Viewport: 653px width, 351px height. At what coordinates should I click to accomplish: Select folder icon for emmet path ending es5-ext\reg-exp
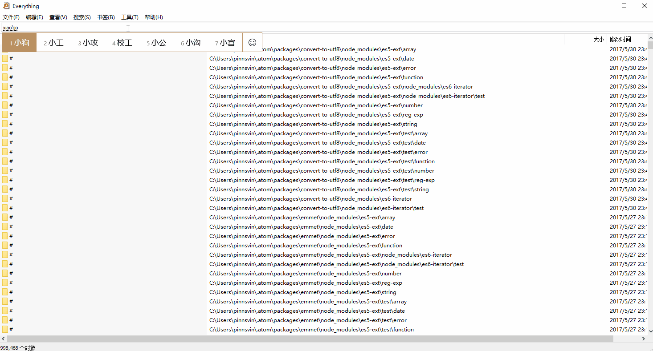pos(5,283)
